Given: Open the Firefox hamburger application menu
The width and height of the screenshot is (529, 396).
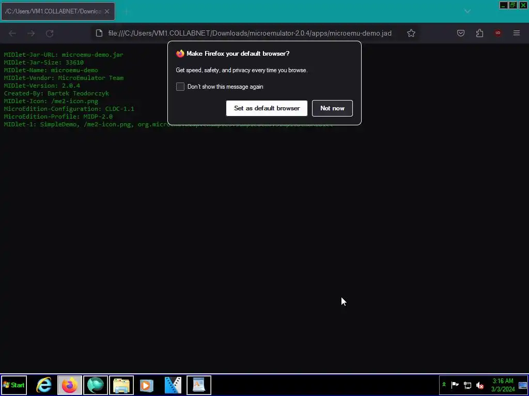Looking at the screenshot, I should coord(517,33).
